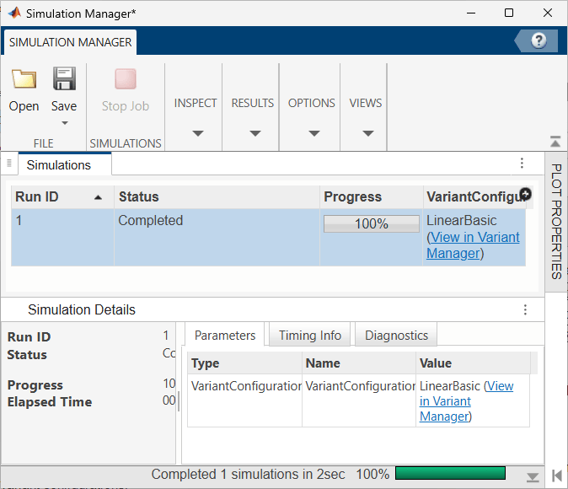Click the status bar down-arrow icon
The height and width of the screenshot is (489, 568).
click(x=533, y=477)
